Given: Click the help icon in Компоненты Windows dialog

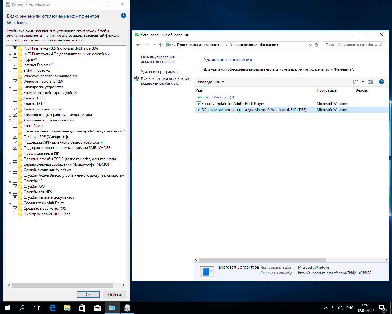Looking at the screenshot, I should click(123, 16).
